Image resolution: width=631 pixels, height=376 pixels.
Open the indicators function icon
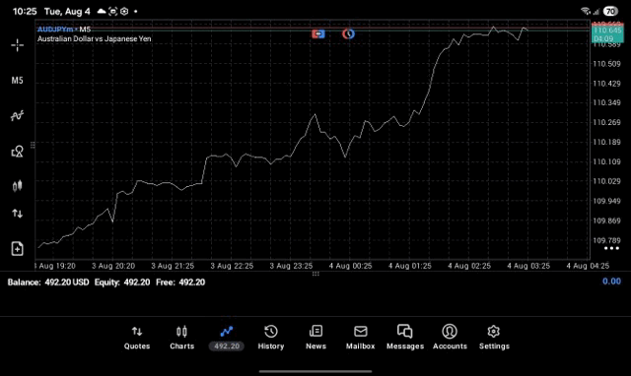pyautogui.click(x=18, y=116)
